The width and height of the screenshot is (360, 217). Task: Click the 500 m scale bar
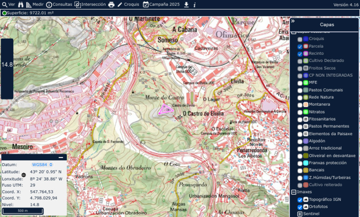(22, 211)
